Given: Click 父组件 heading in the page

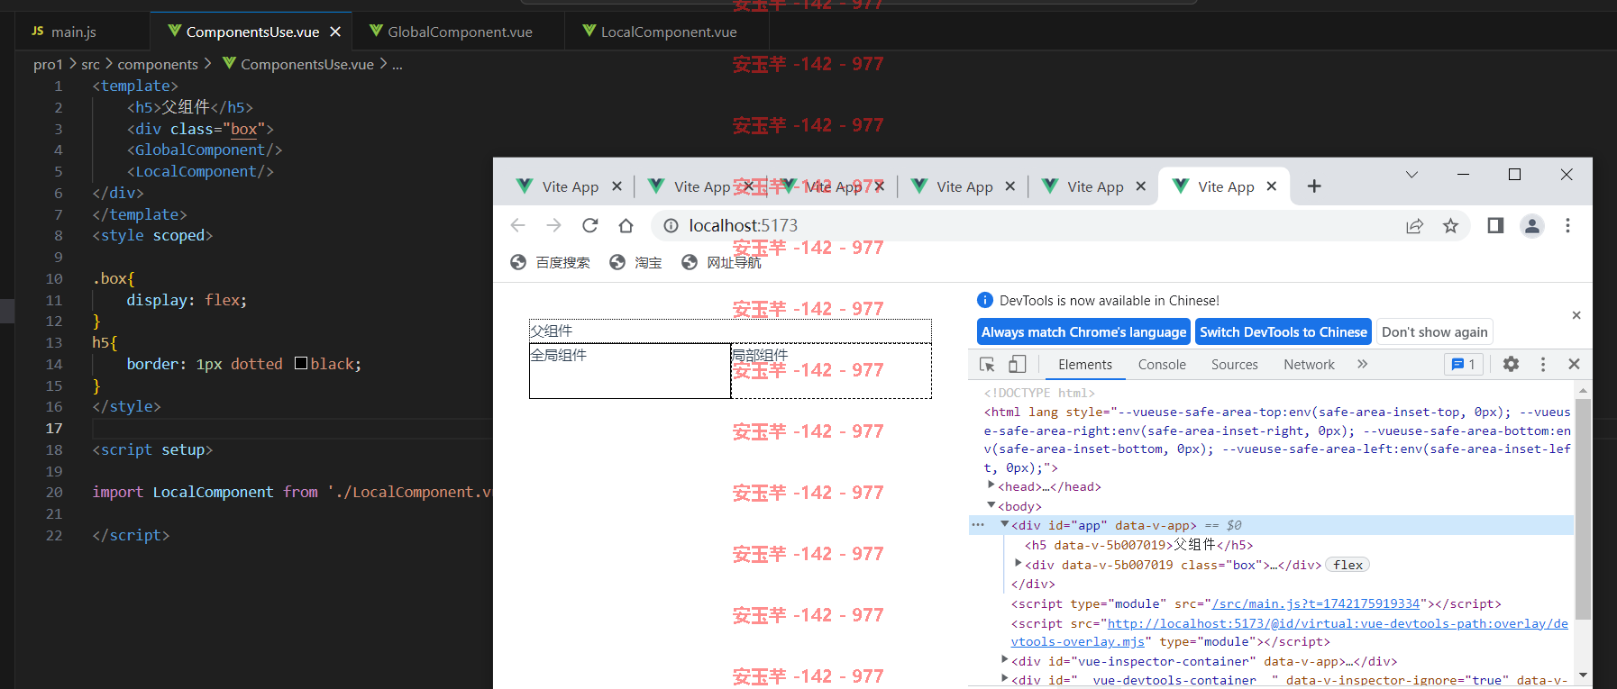Looking at the screenshot, I should [x=730, y=331].
